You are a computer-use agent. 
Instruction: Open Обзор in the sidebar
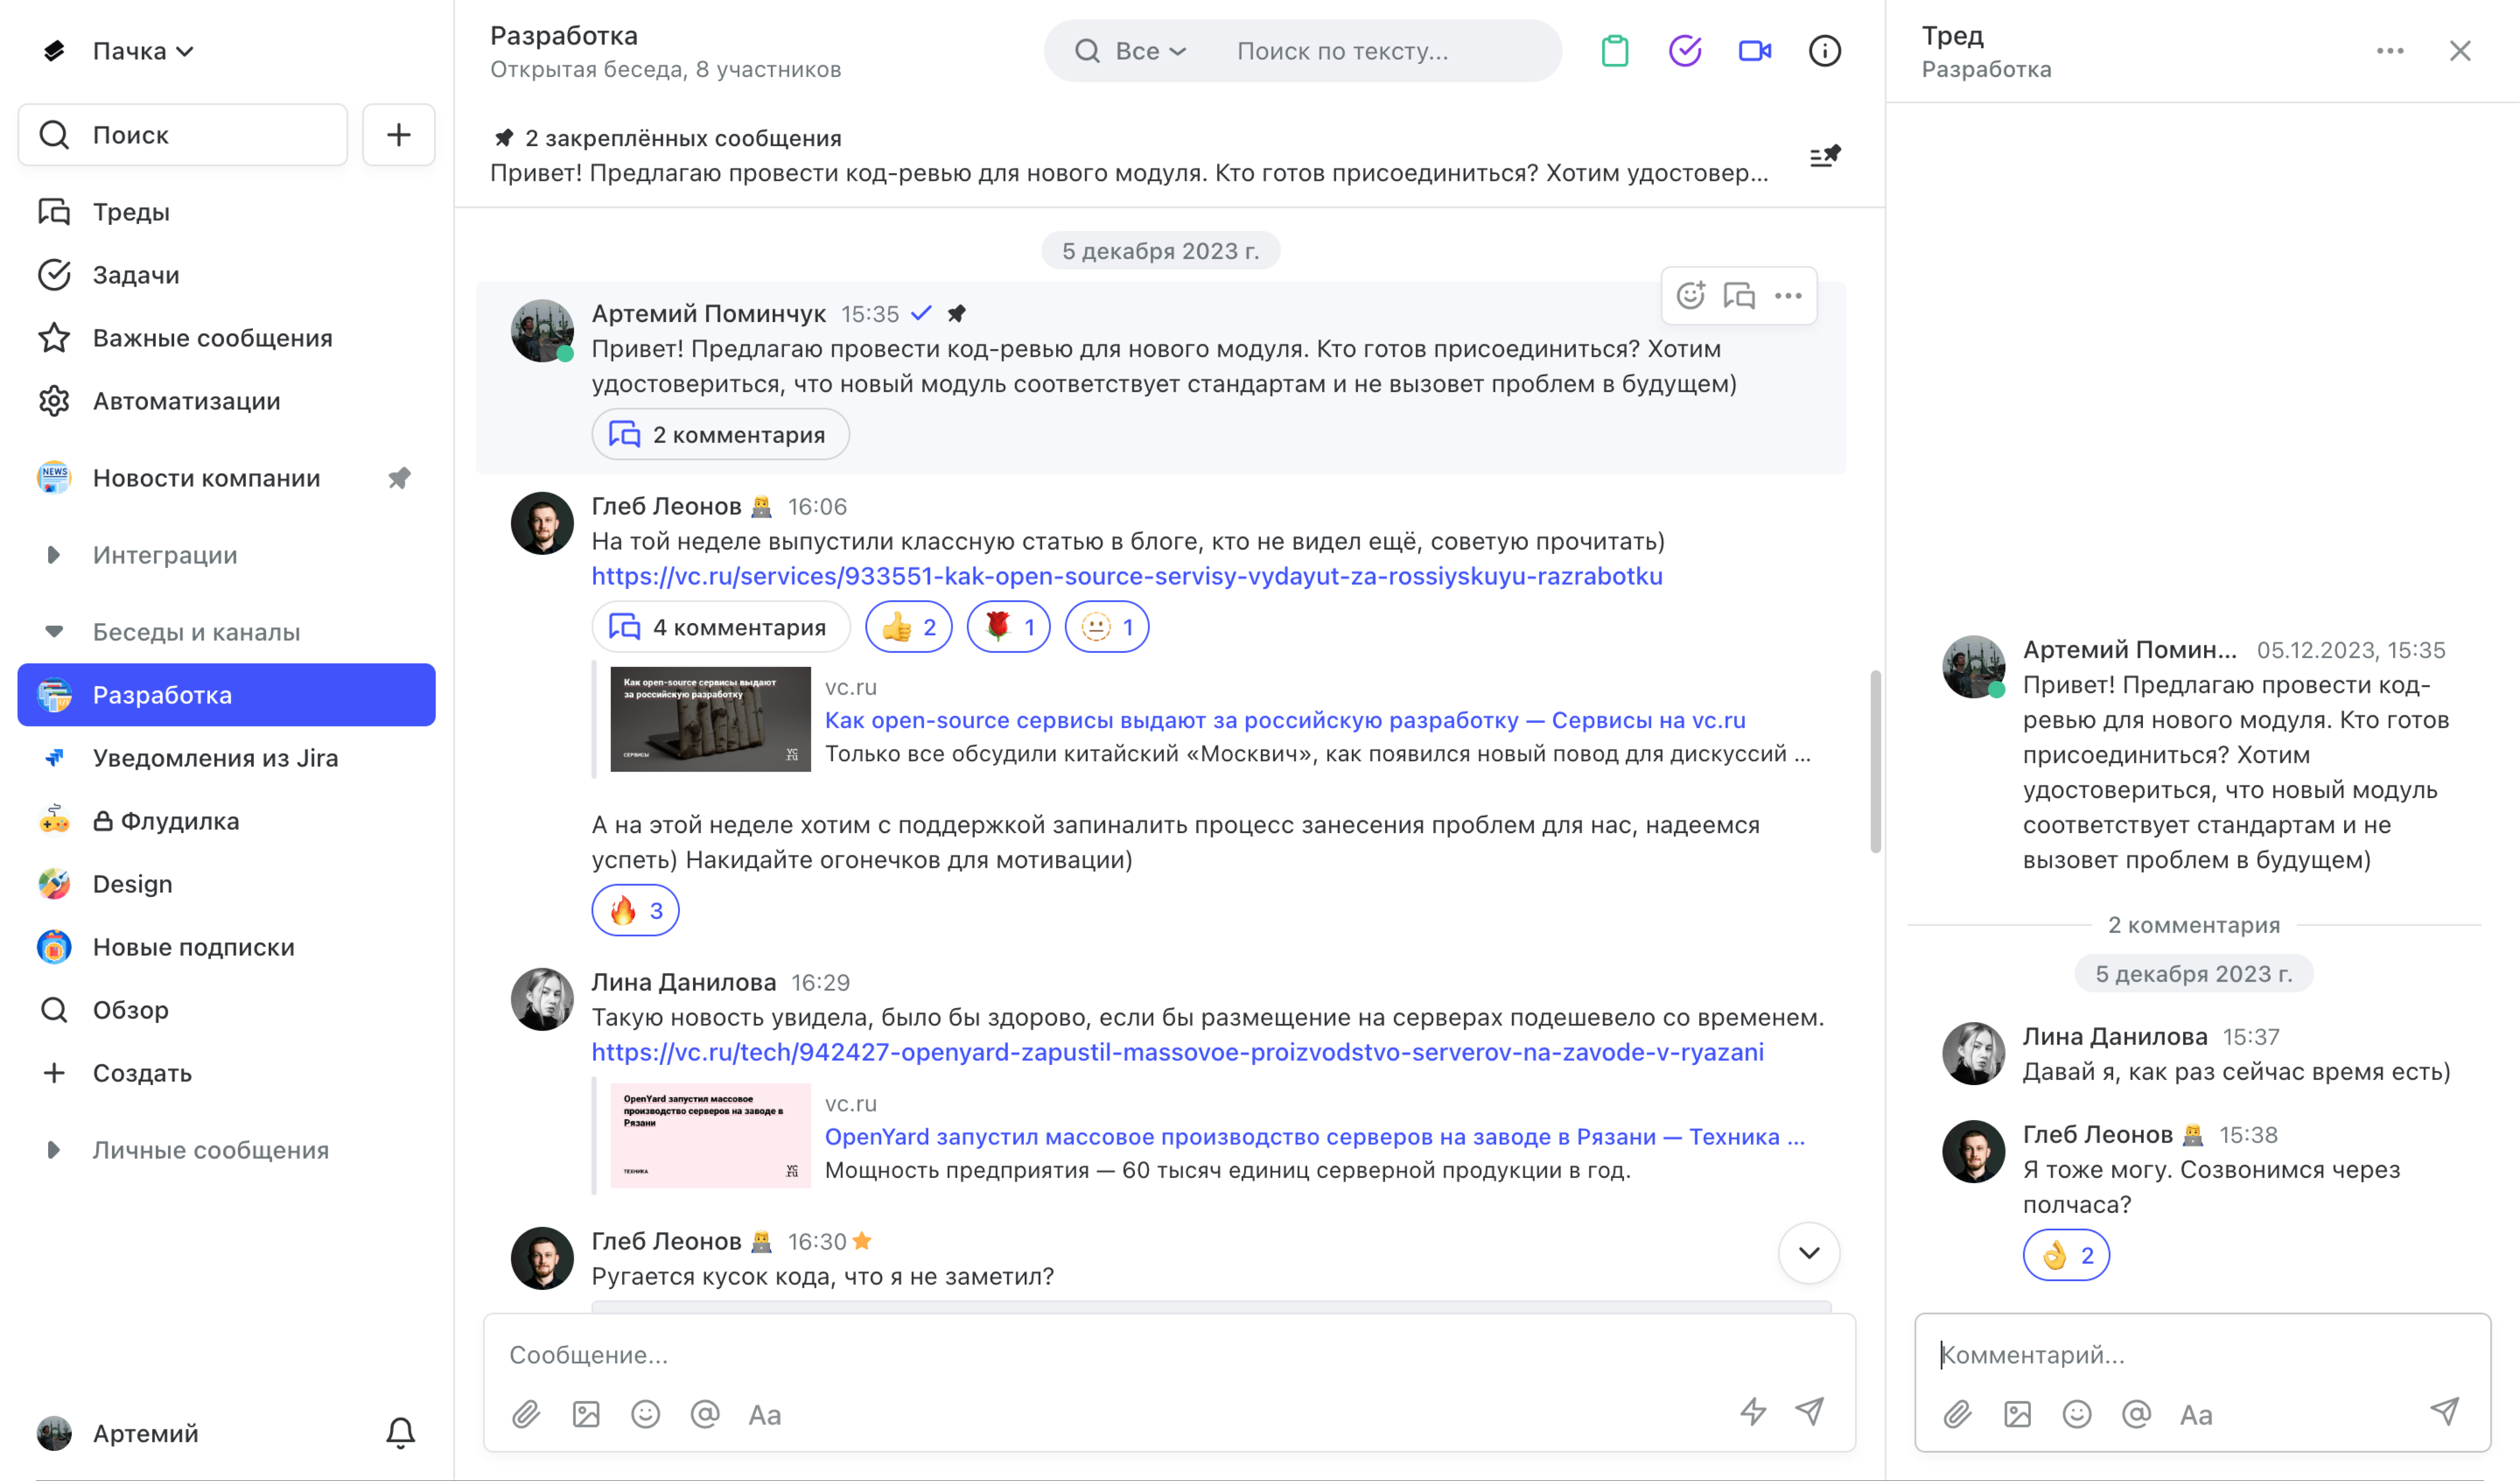pyautogui.click(x=227, y=1010)
